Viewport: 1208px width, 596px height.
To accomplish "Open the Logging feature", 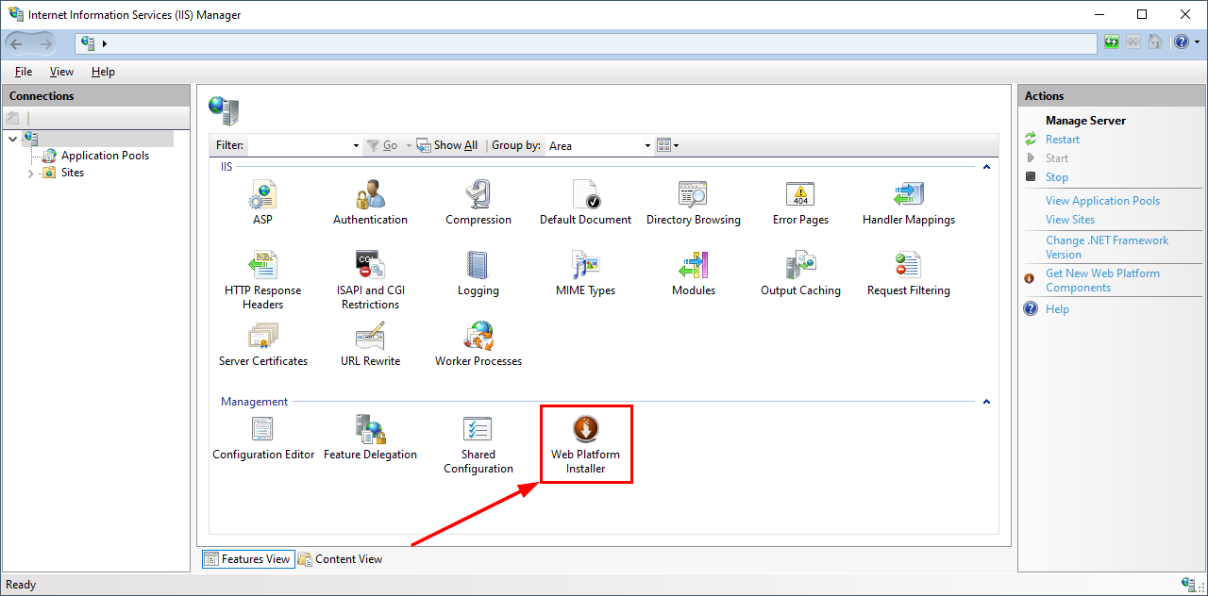I will pyautogui.click(x=478, y=274).
